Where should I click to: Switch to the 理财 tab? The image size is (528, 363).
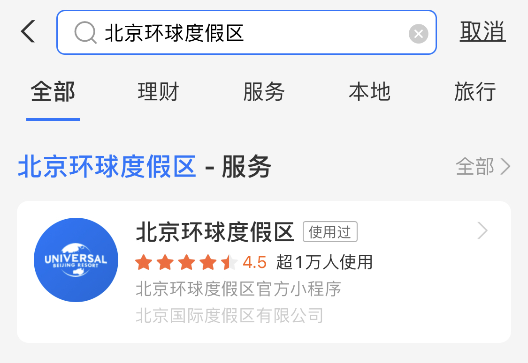(158, 91)
